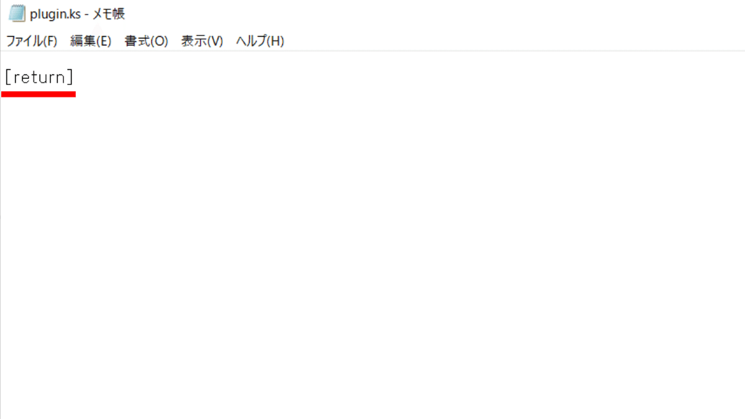This screenshot has height=419, width=745.
Task: Click the first letter r of return
Action: click(x=17, y=79)
